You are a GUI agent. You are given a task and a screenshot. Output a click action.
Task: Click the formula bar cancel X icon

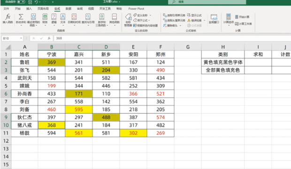pos(34,38)
